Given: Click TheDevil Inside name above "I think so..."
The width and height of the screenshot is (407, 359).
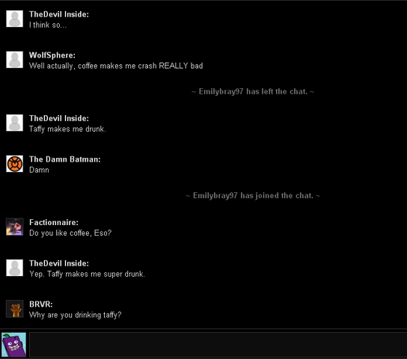Looking at the screenshot, I should tap(59, 14).
